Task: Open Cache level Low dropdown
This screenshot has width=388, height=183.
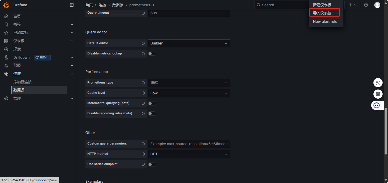Action: [189, 93]
